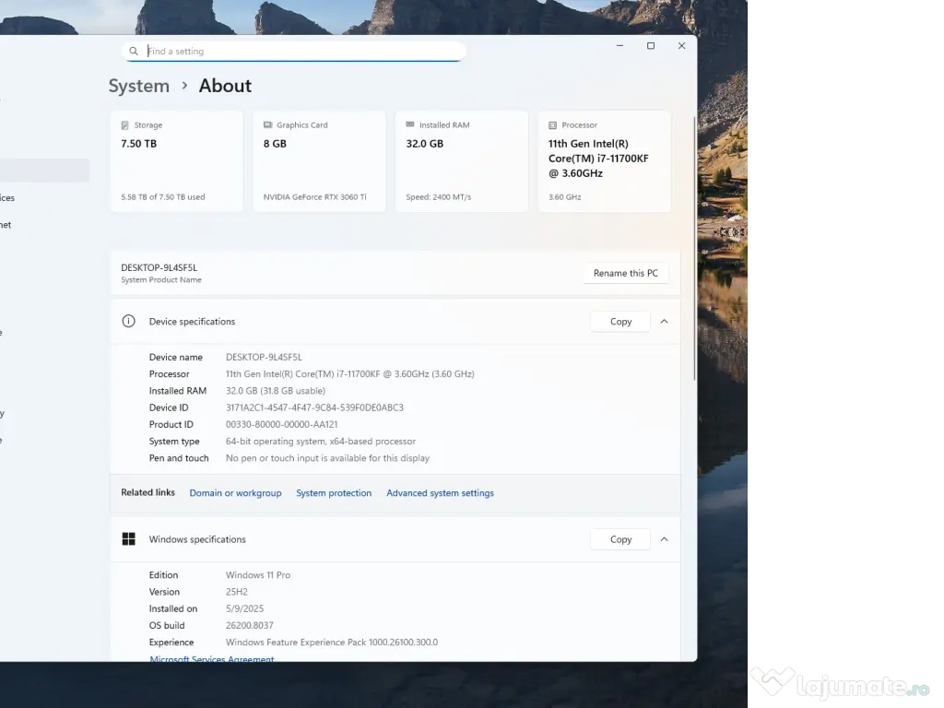Click the Processor card icon
Viewport: 944px width, 708px height.
tap(552, 125)
